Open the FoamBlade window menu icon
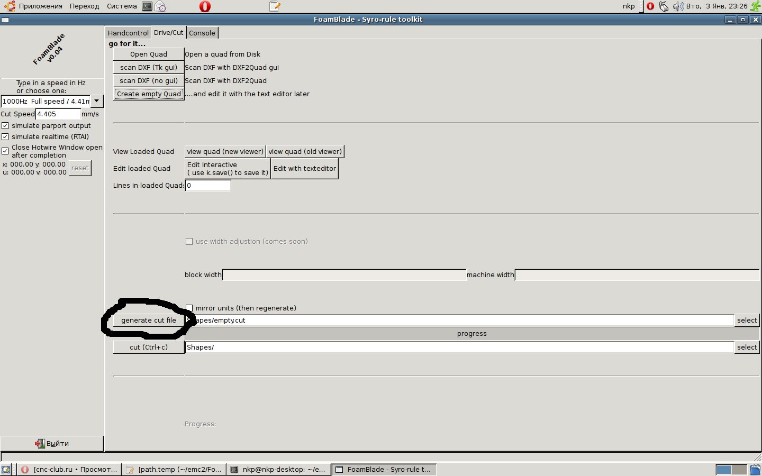The image size is (762, 476). (x=5, y=20)
